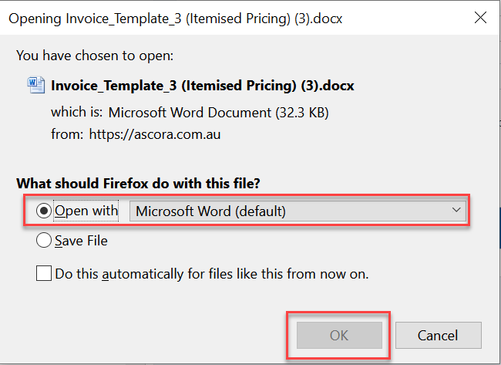Choose the Save File radio button
This screenshot has height=365, width=501.
[x=45, y=241]
